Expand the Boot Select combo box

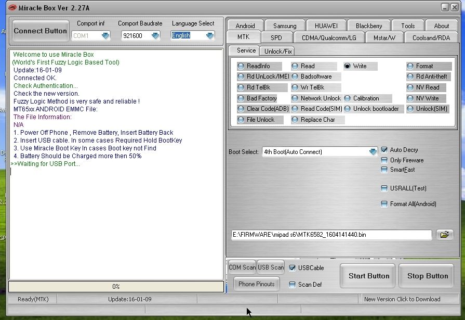point(373,152)
